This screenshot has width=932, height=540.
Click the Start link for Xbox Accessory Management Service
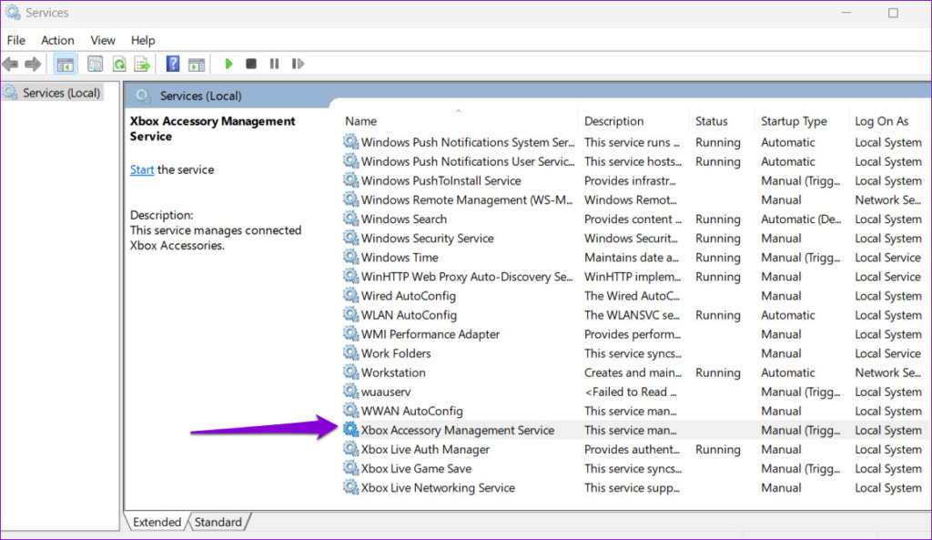141,169
